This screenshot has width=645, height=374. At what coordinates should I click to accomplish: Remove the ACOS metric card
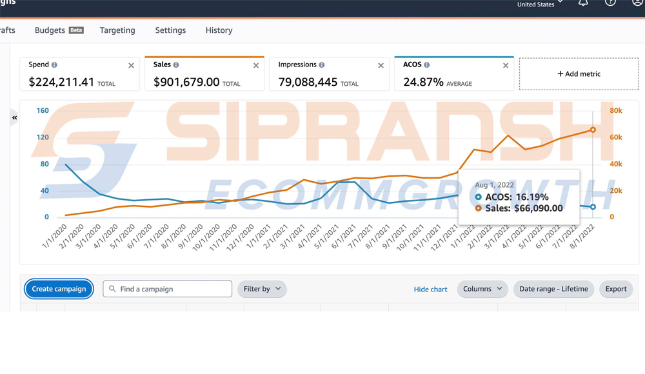[x=506, y=66]
